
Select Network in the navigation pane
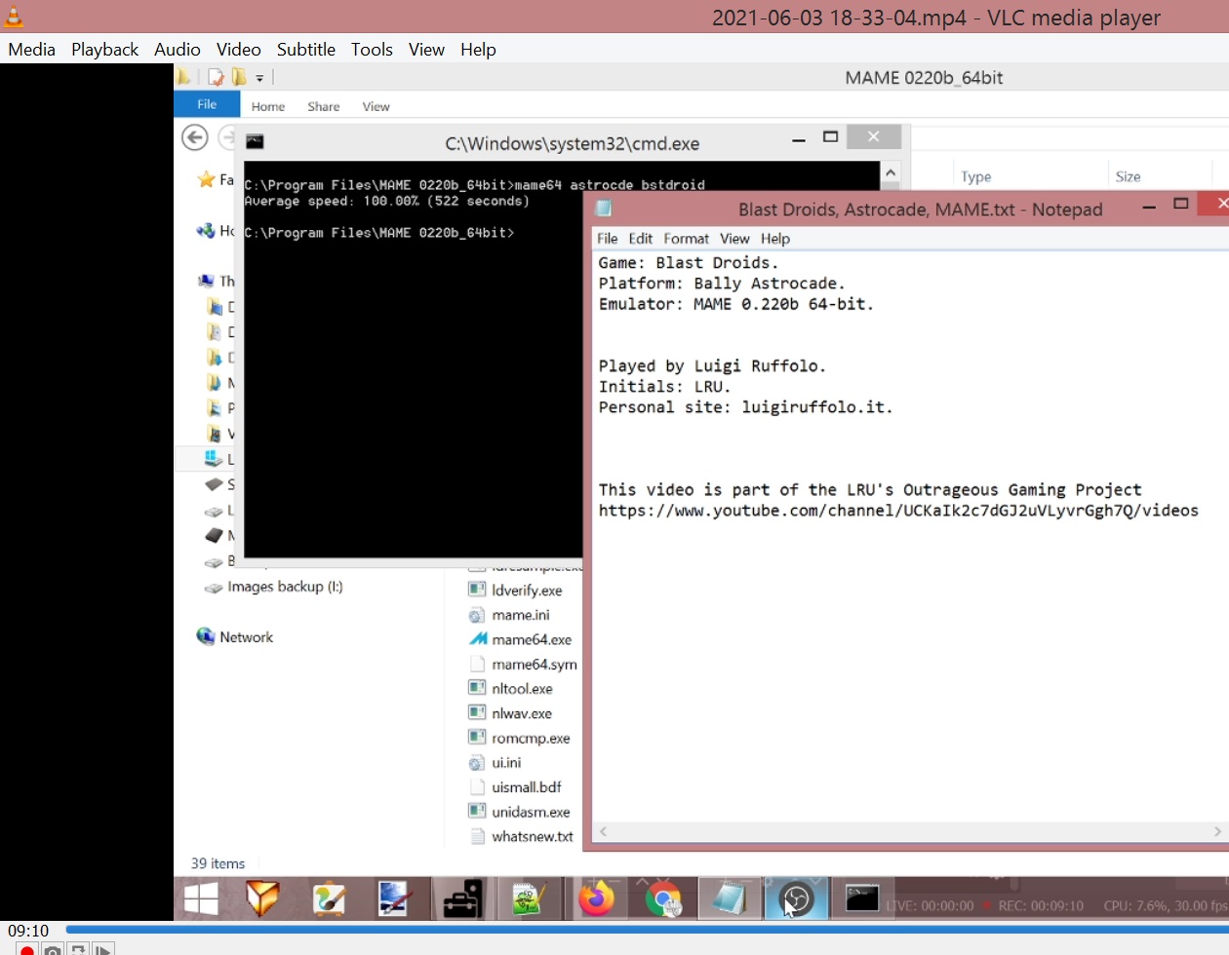click(246, 637)
